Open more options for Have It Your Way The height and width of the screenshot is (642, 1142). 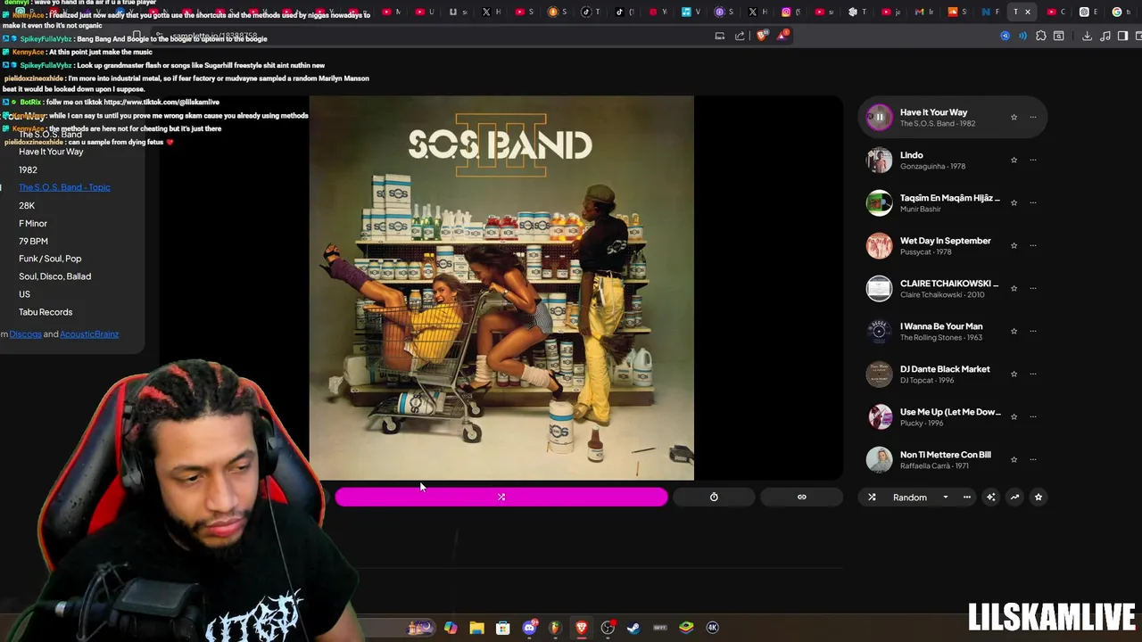(1033, 117)
